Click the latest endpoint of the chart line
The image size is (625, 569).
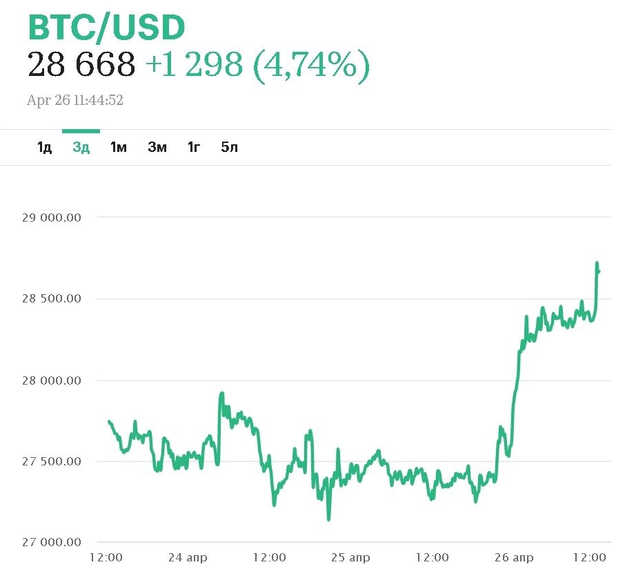click(598, 271)
